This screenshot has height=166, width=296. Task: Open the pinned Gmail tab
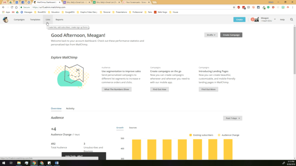pos(5,2)
